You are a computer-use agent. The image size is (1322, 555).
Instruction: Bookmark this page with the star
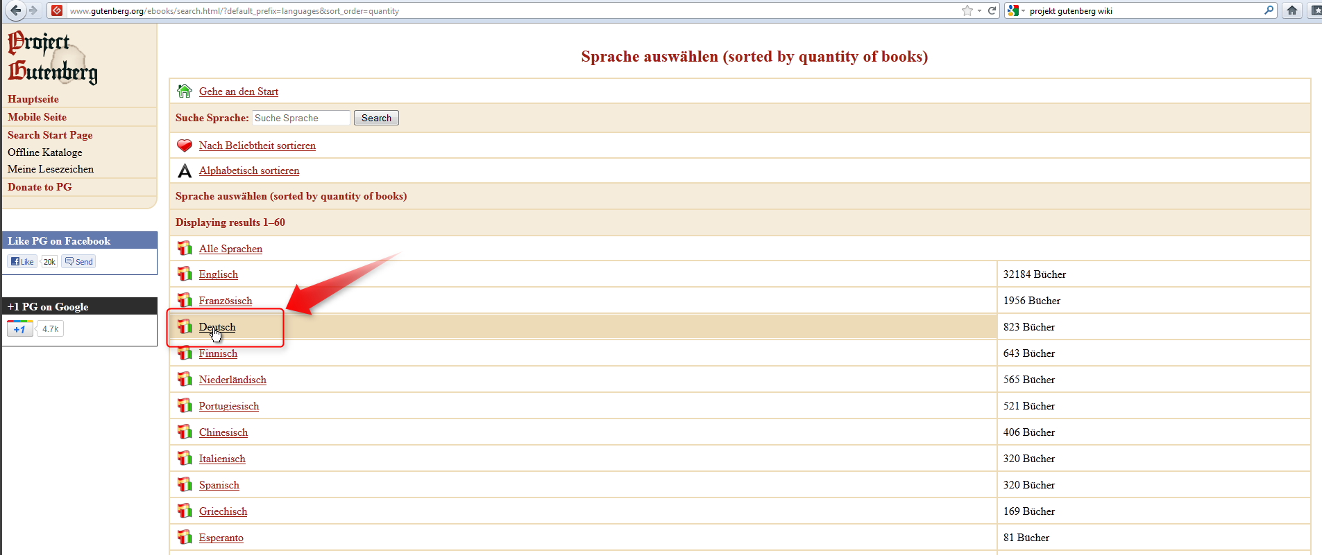(x=967, y=10)
